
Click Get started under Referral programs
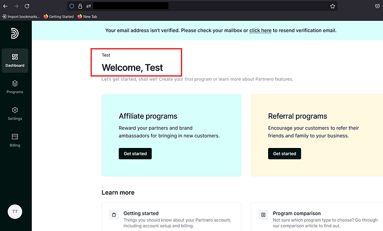[x=285, y=153]
